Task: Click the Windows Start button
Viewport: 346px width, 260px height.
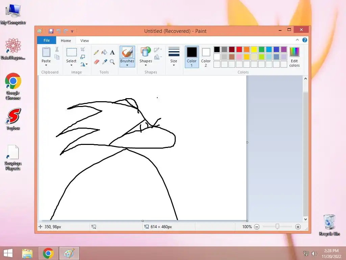Action: tap(8, 253)
